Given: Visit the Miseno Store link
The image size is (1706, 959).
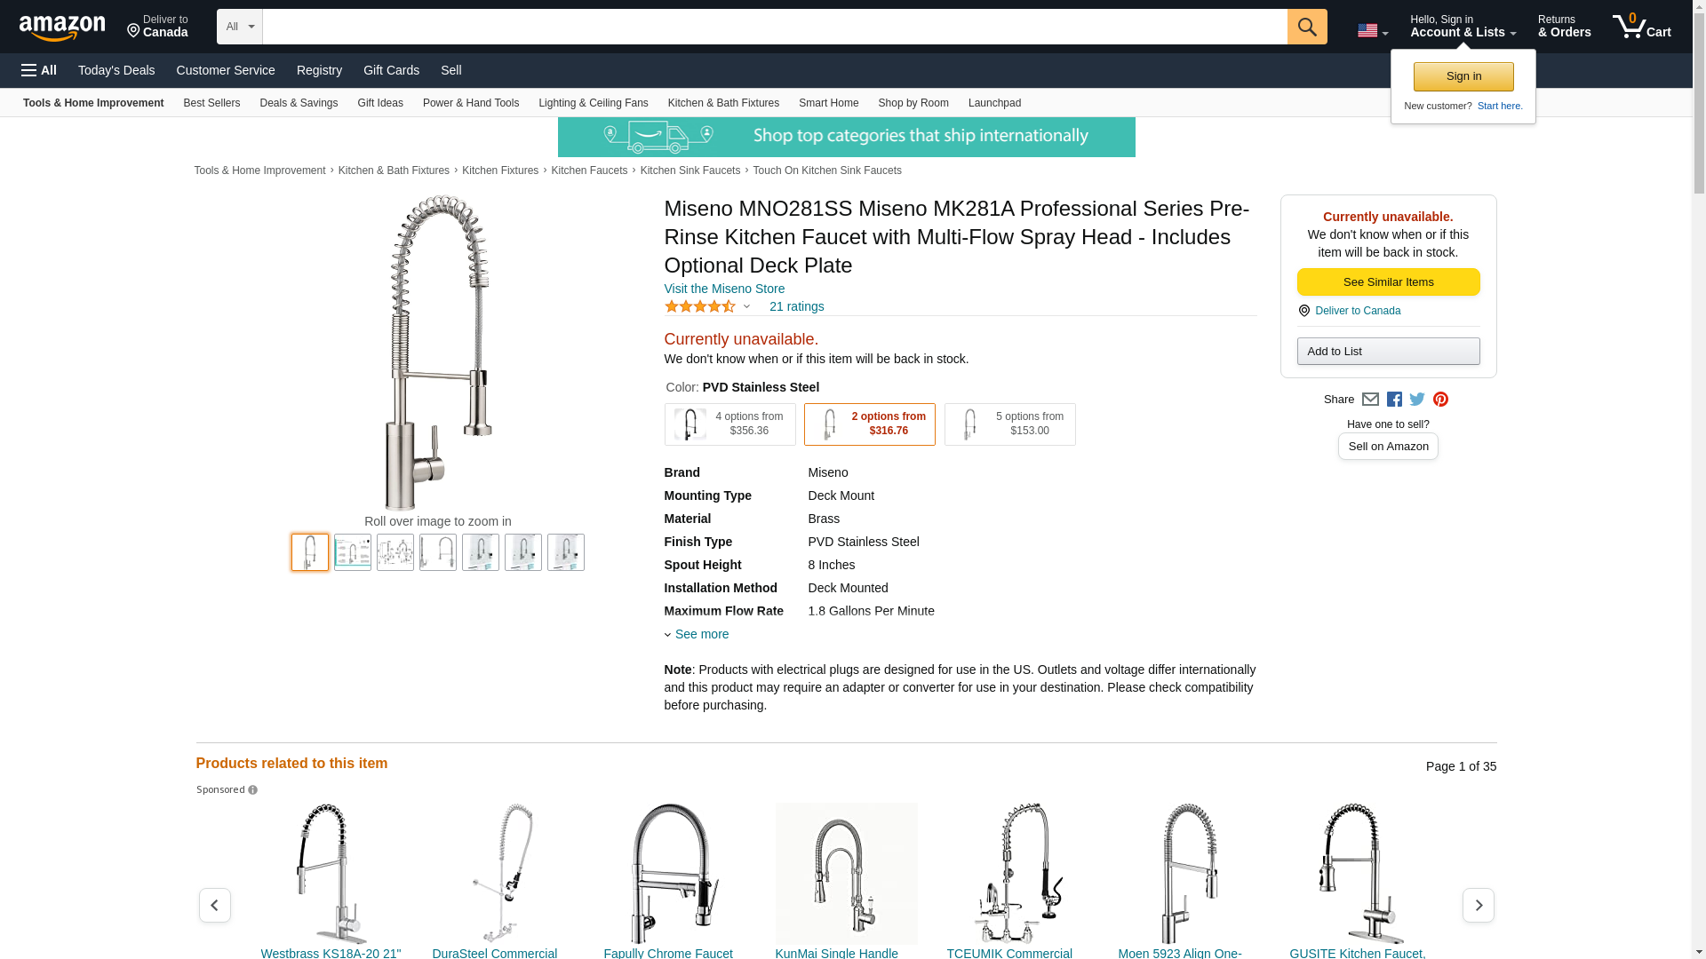Looking at the screenshot, I should tap(724, 289).
